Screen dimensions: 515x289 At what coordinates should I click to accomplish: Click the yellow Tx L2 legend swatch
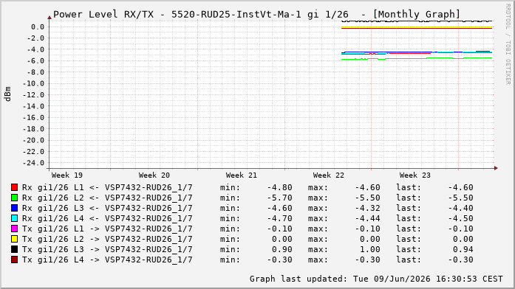(15, 239)
